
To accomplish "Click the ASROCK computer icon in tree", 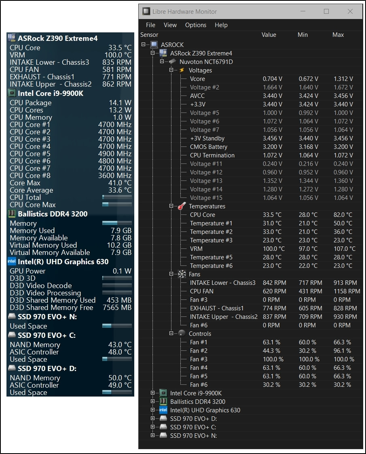I will (154, 45).
